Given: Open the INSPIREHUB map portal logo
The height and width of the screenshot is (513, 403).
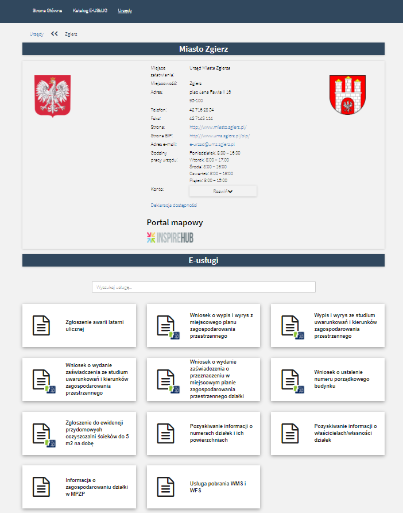Looking at the screenshot, I should point(170,237).
